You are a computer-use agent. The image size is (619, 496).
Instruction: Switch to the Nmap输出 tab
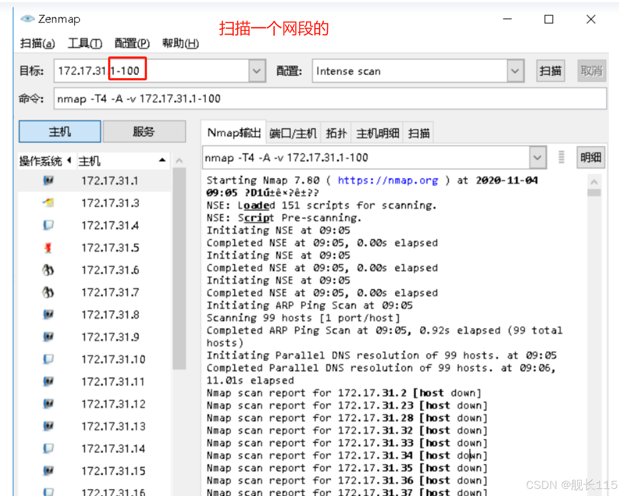[234, 132]
